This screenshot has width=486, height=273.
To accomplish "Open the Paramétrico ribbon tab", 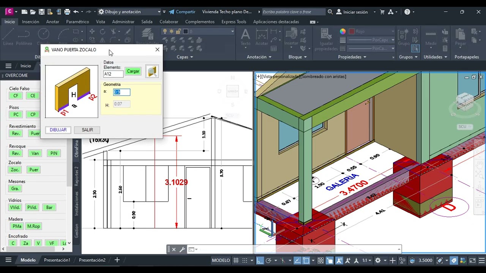I will [x=77, y=22].
